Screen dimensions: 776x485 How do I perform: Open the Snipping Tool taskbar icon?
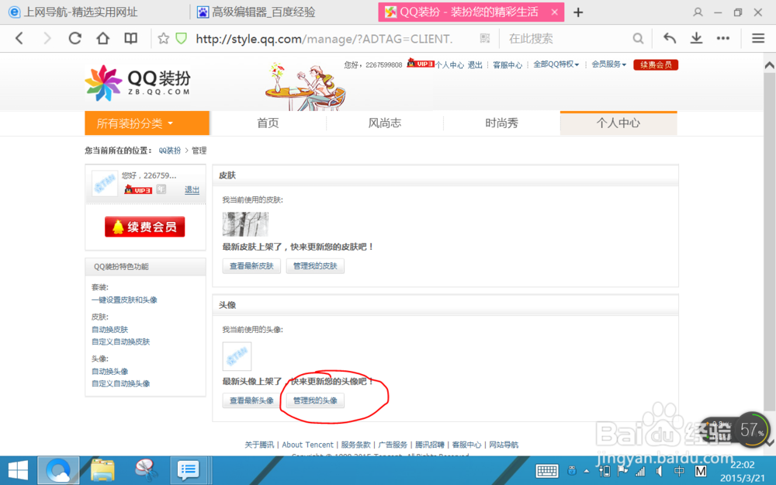[x=146, y=470]
